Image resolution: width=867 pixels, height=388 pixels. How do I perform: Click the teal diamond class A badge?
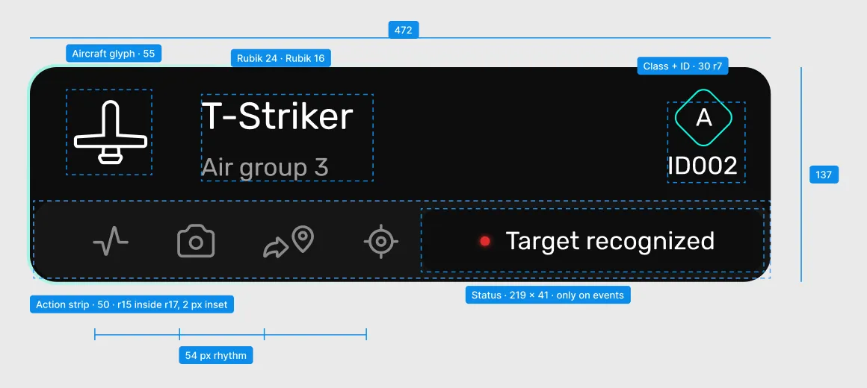coord(703,118)
